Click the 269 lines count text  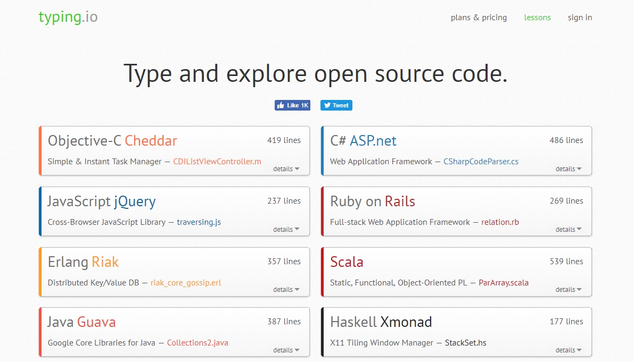(566, 200)
